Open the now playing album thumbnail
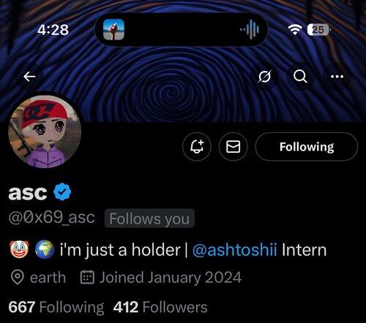This screenshot has height=323, width=366. click(x=113, y=29)
